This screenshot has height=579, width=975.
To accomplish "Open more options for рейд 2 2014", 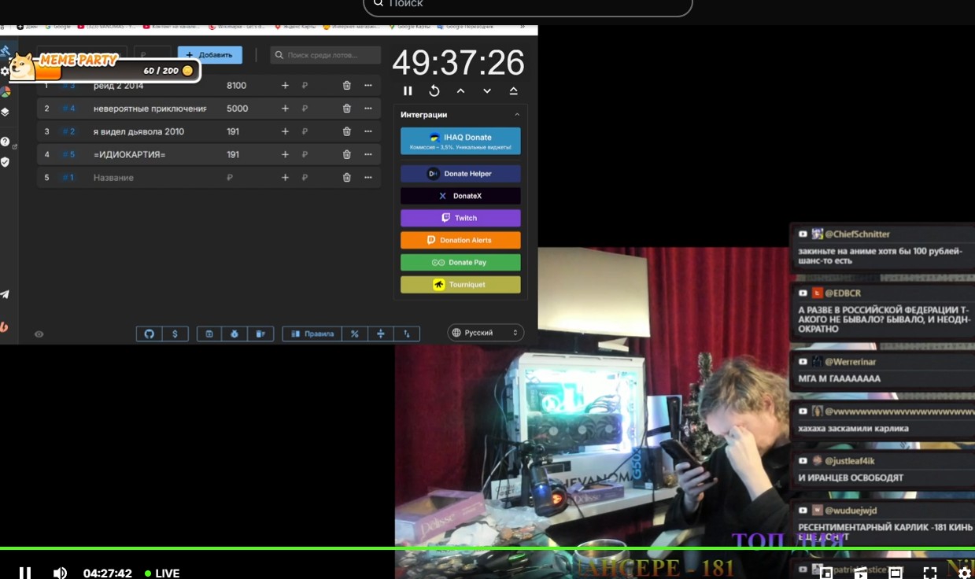I will [367, 86].
